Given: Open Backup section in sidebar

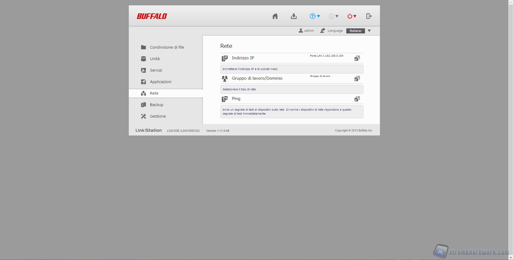Looking at the screenshot, I should click(x=156, y=105).
